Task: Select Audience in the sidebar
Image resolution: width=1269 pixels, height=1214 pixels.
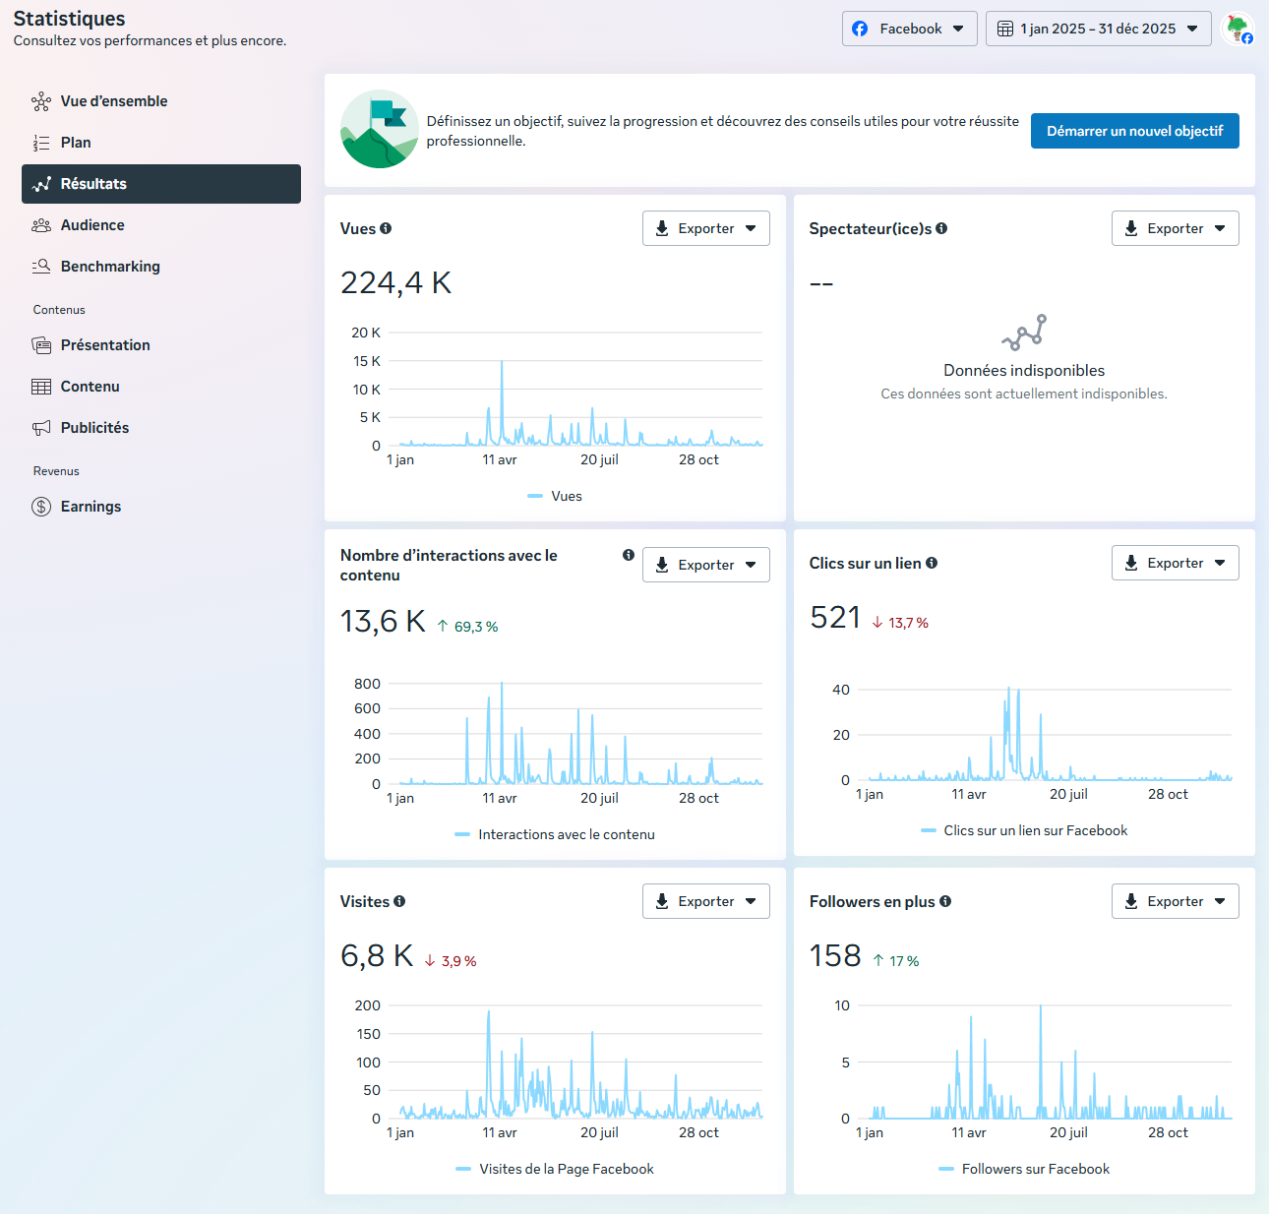Action: [92, 225]
